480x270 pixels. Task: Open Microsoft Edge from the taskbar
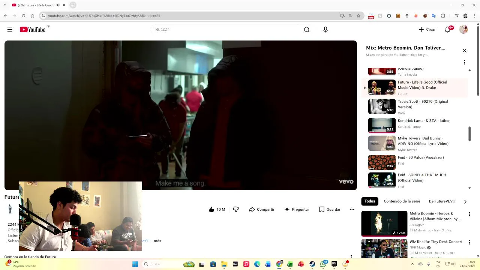coord(257,264)
